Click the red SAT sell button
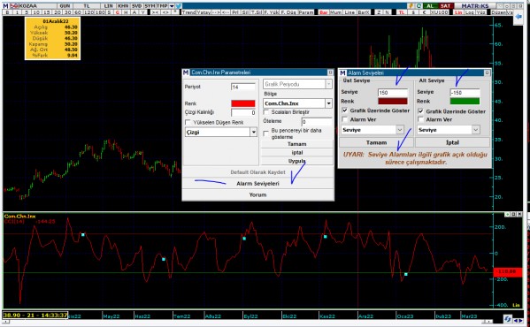This screenshot has height=327, width=530. (445, 6)
